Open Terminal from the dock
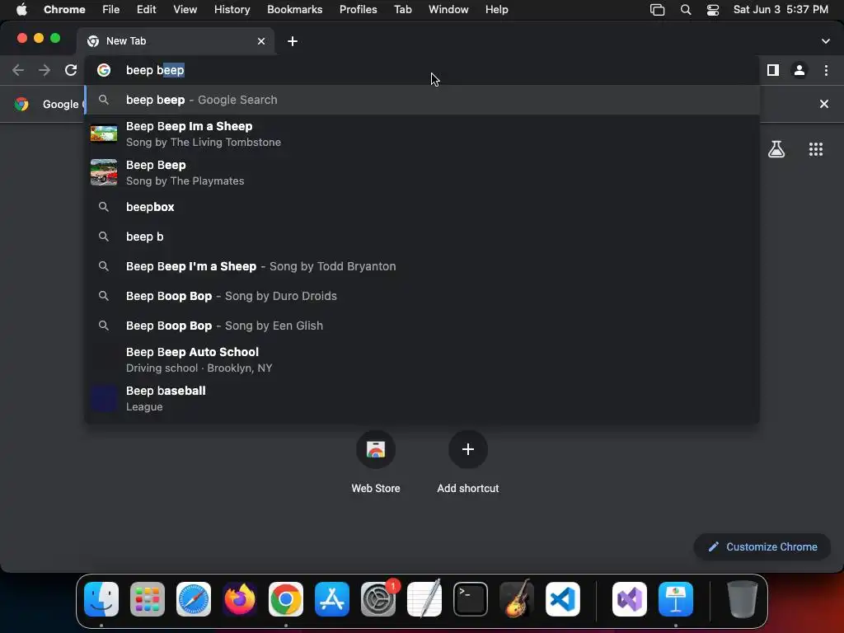The image size is (844, 633). (x=471, y=599)
